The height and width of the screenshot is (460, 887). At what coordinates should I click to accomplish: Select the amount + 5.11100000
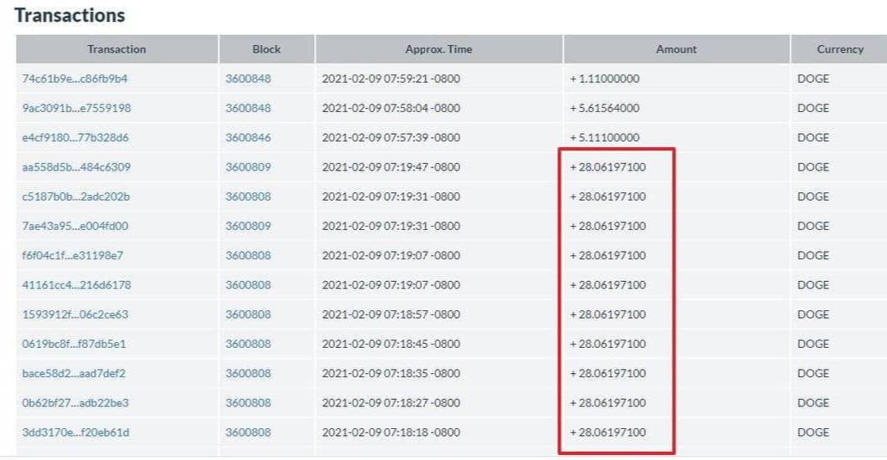pos(605,137)
